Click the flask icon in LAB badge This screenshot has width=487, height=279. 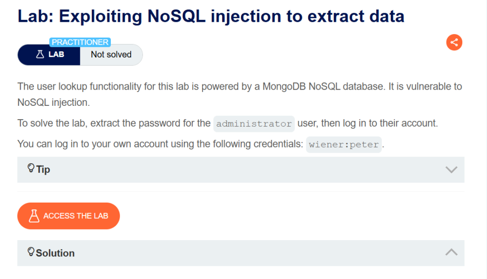(x=40, y=55)
